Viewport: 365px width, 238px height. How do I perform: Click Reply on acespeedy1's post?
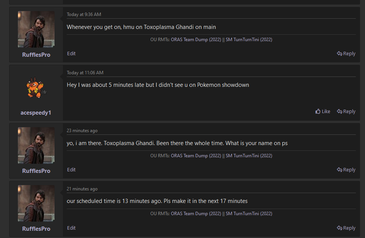click(346, 112)
